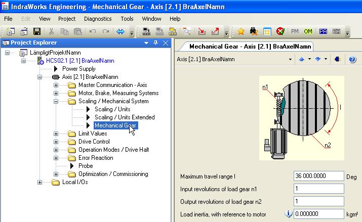The height and width of the screenshot is (222, 362).
Task: Click the yellow device network icon
Action: click(173, 31)
